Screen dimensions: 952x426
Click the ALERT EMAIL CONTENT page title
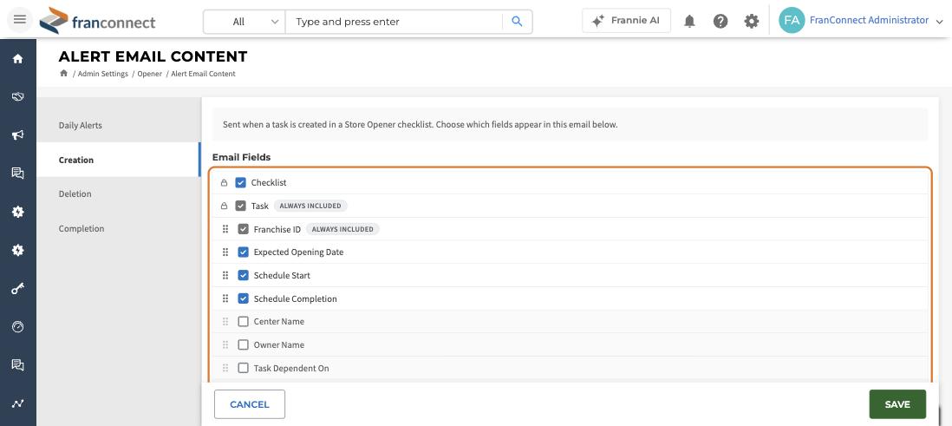point(153,56)
